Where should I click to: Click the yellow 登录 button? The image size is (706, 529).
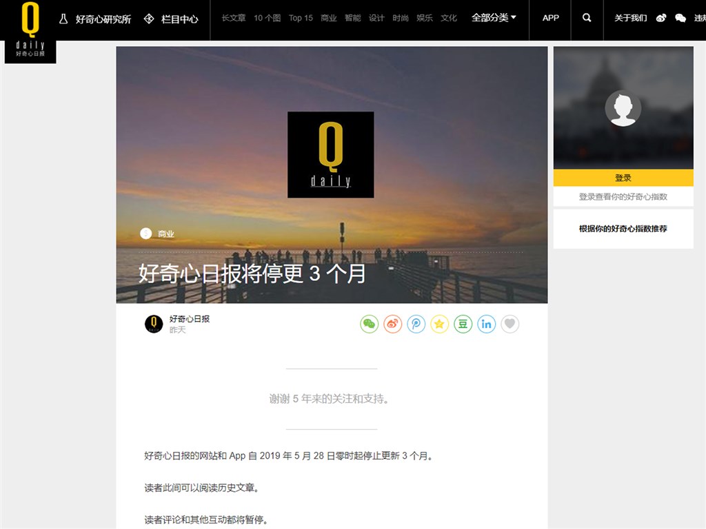pos(623,178)
